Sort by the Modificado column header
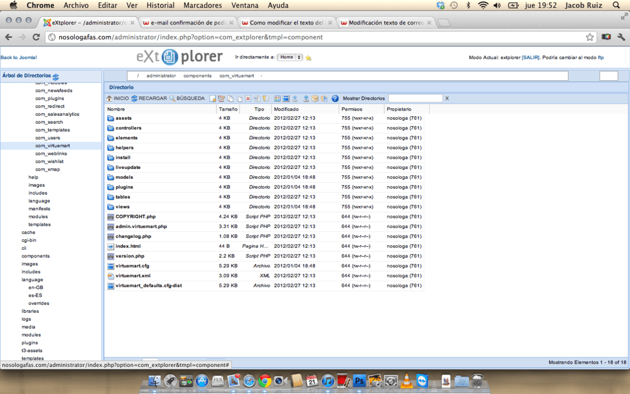Image resolution: width=630 pixels, height=394 pixels. (x=305, y=109)
